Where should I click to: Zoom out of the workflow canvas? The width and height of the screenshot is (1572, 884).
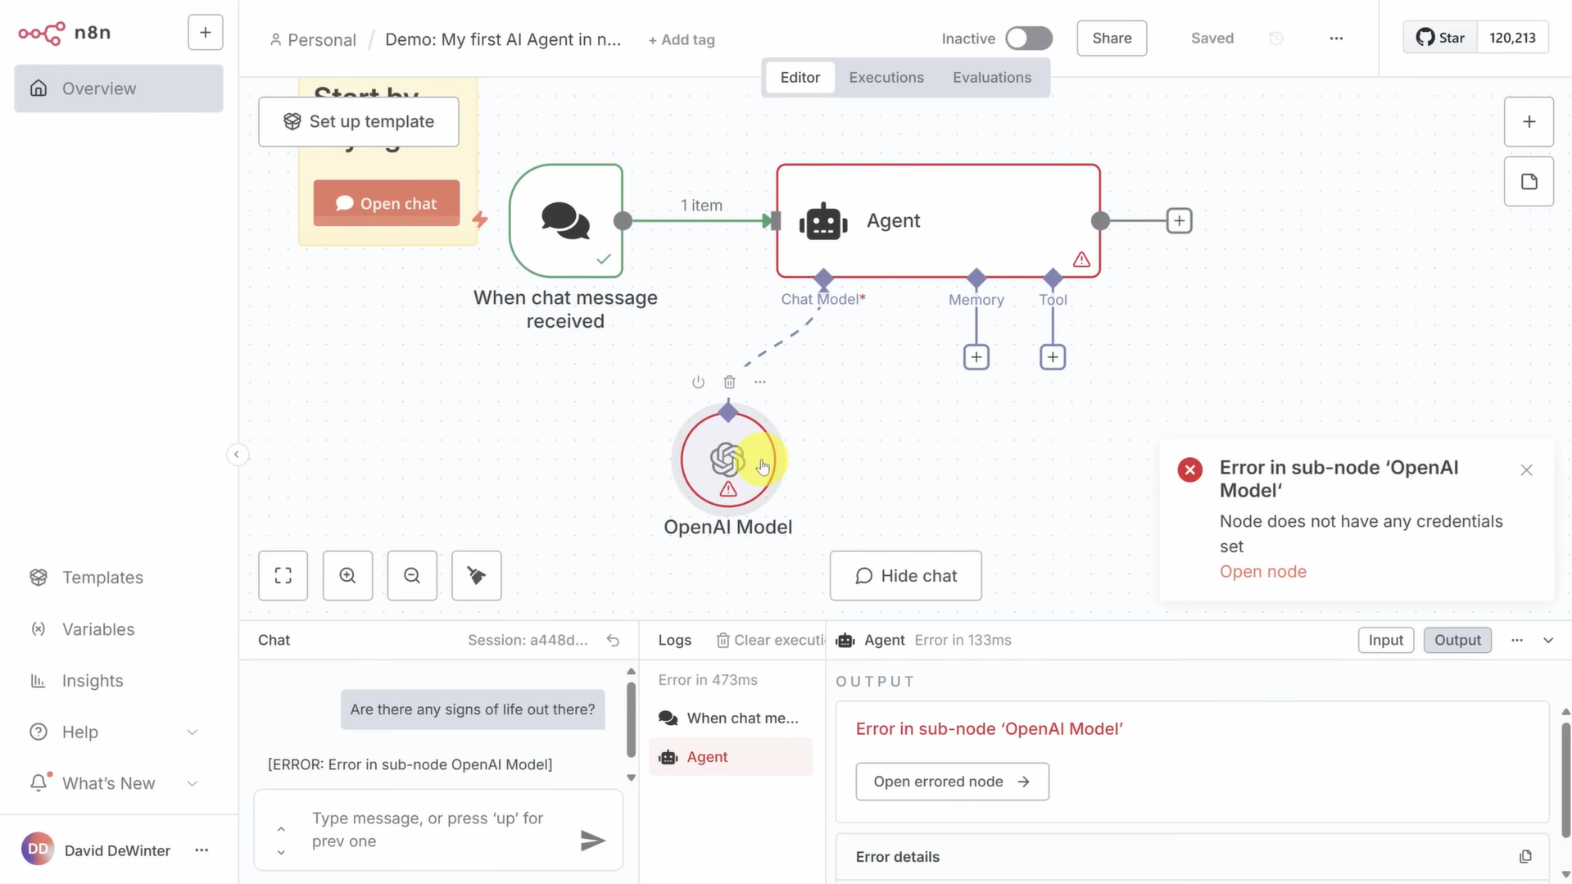[x=412, y=575]
